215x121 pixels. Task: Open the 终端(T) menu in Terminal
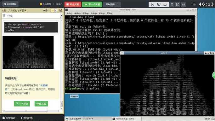93,13
